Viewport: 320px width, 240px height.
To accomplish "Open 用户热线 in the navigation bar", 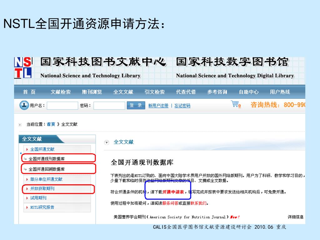I will click(x=280, y=92).
